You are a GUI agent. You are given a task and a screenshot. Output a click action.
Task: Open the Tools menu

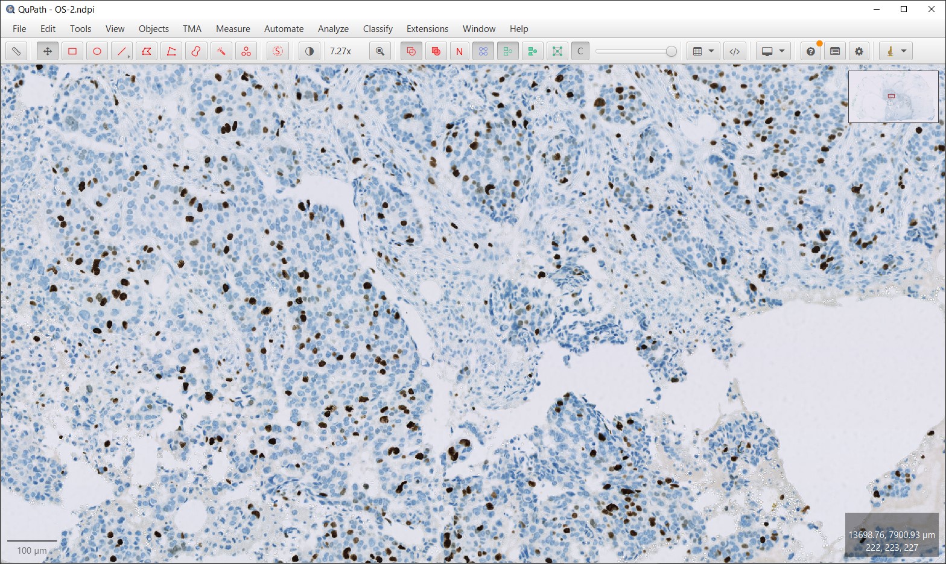[81, 29]
